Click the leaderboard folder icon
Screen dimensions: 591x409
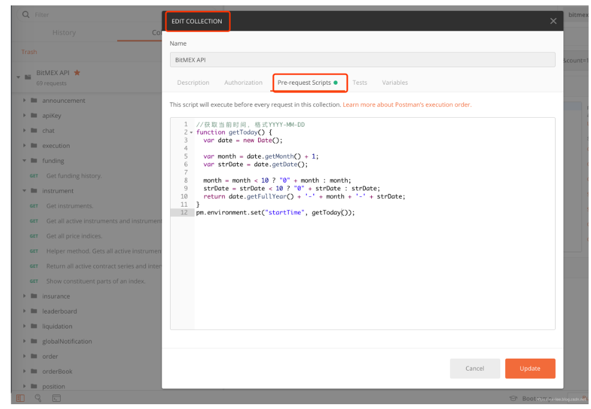click(x=34, y=311)
